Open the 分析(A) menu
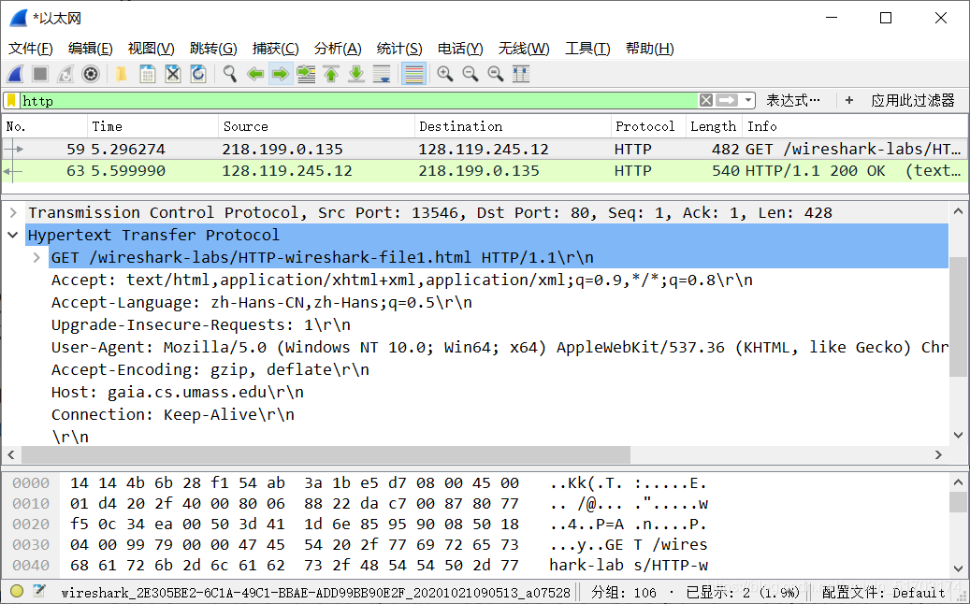This screenshot has width=970, height=604. tap(338, 49)
